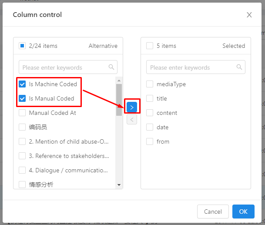The image size is (265, 225).
Task: Click the left arrow transfer button
Action: [x=132, y=119]
